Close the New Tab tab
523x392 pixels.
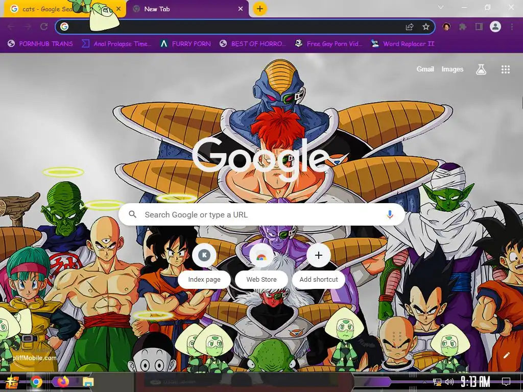(x=241, y=9)
